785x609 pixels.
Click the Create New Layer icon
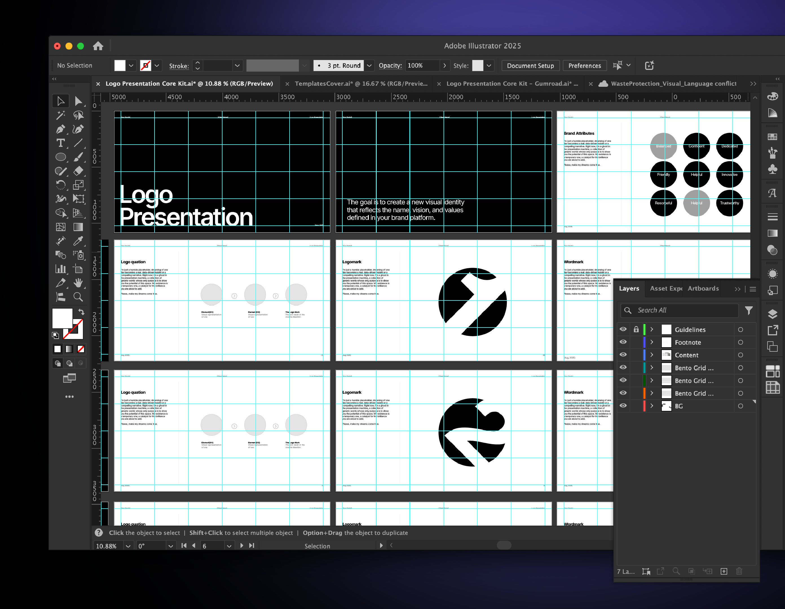click(x=724, y=571)
